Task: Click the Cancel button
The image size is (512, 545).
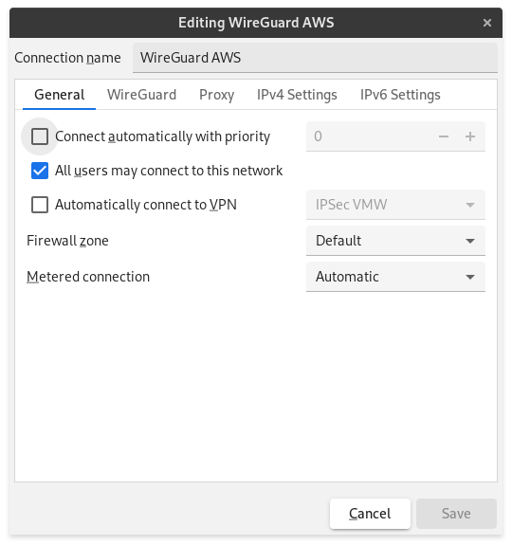Action: (x=370, y=514)
